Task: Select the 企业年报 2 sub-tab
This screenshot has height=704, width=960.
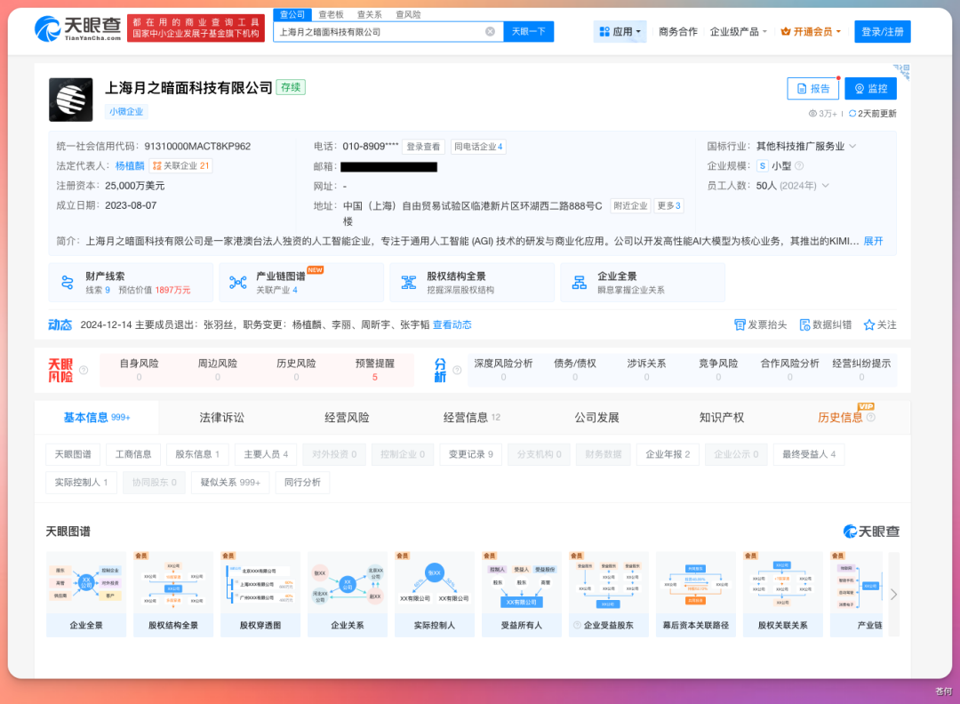Action: click(668, 454)
